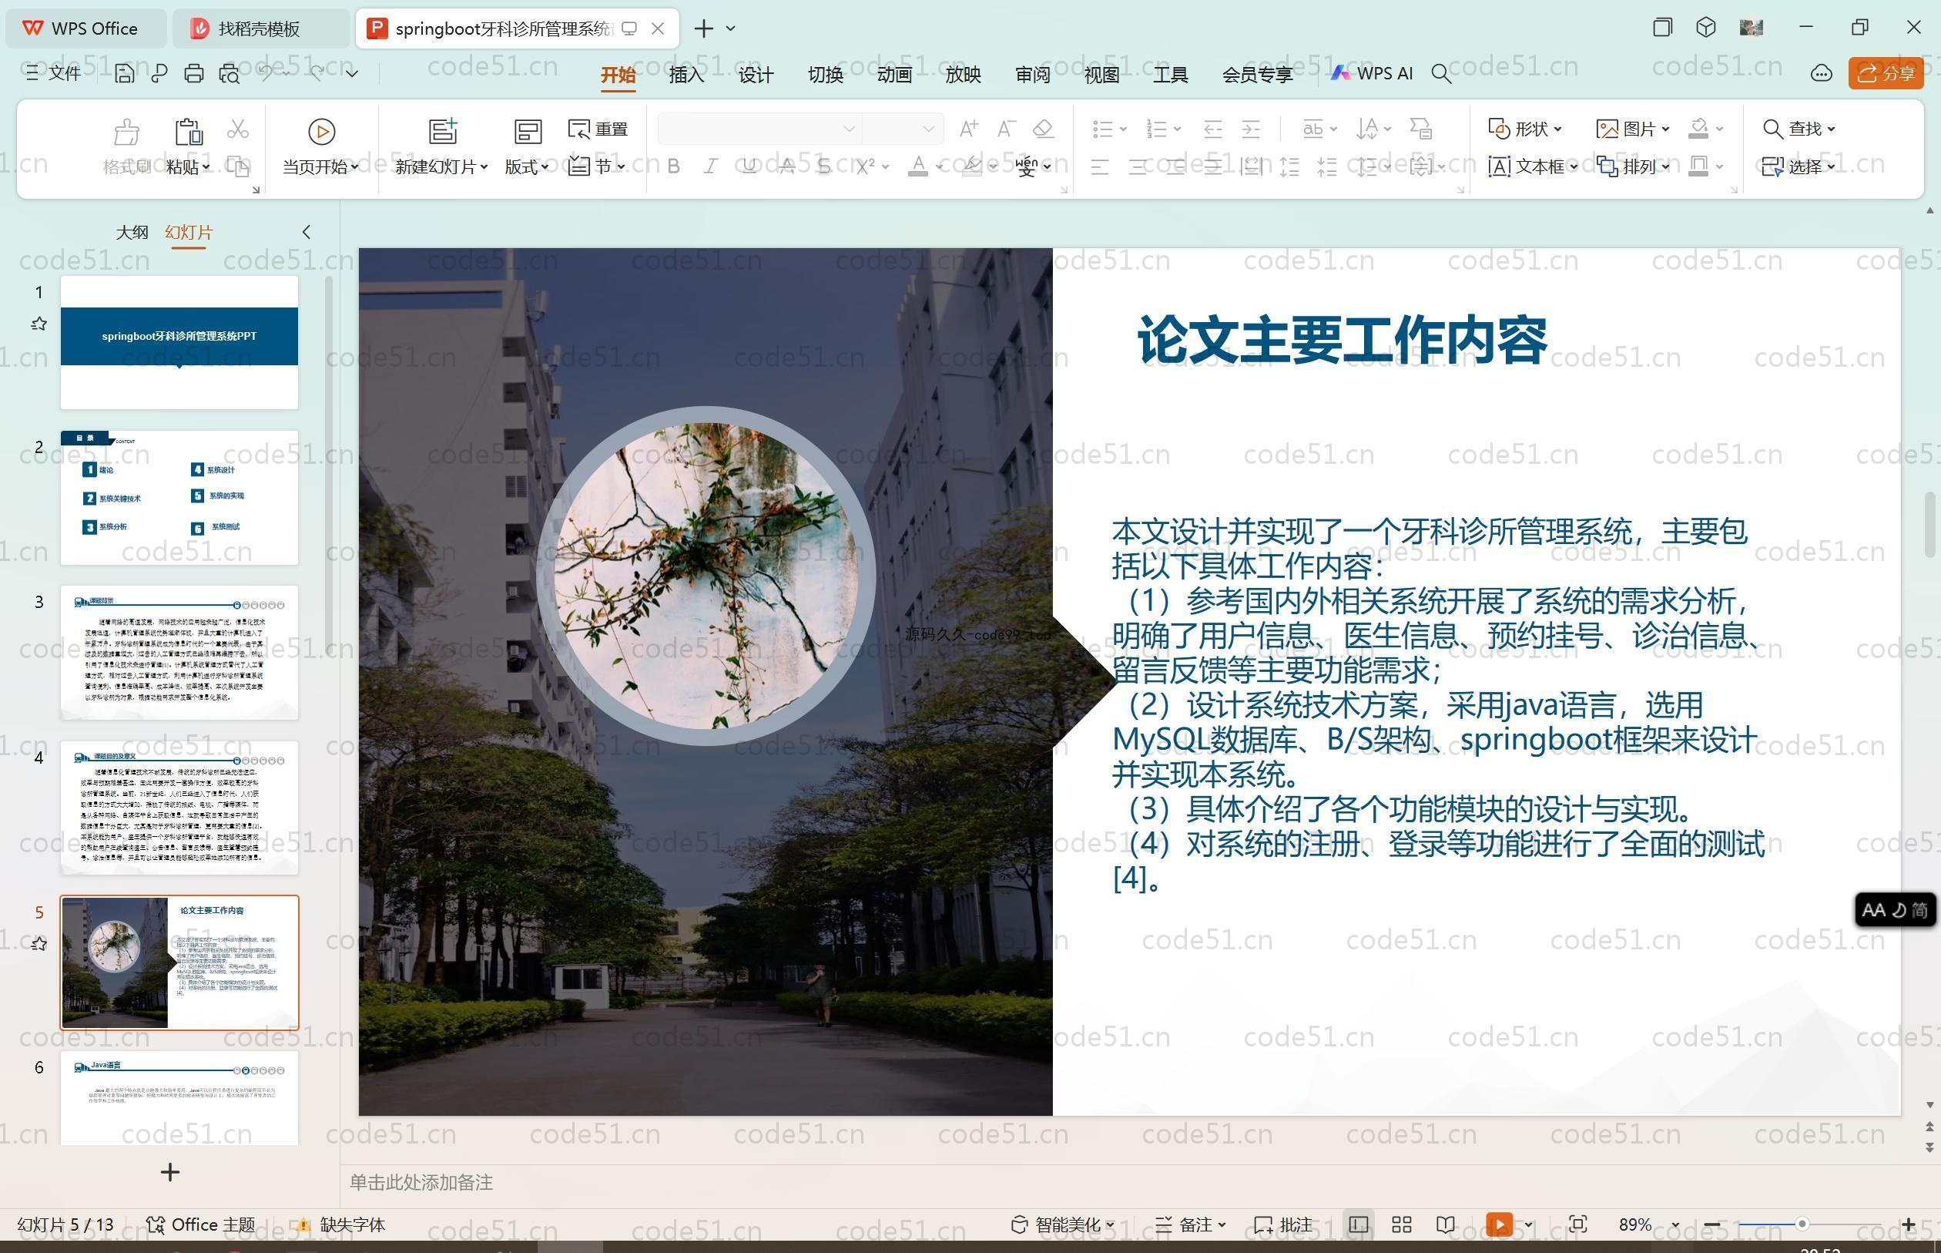The image size is (1941, 1253).
Task: Click the New Slide (新建幻灯片) icon
Action: coord(443,131)
